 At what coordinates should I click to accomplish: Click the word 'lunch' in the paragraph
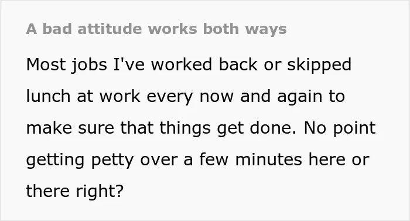(x=49, y=96)
